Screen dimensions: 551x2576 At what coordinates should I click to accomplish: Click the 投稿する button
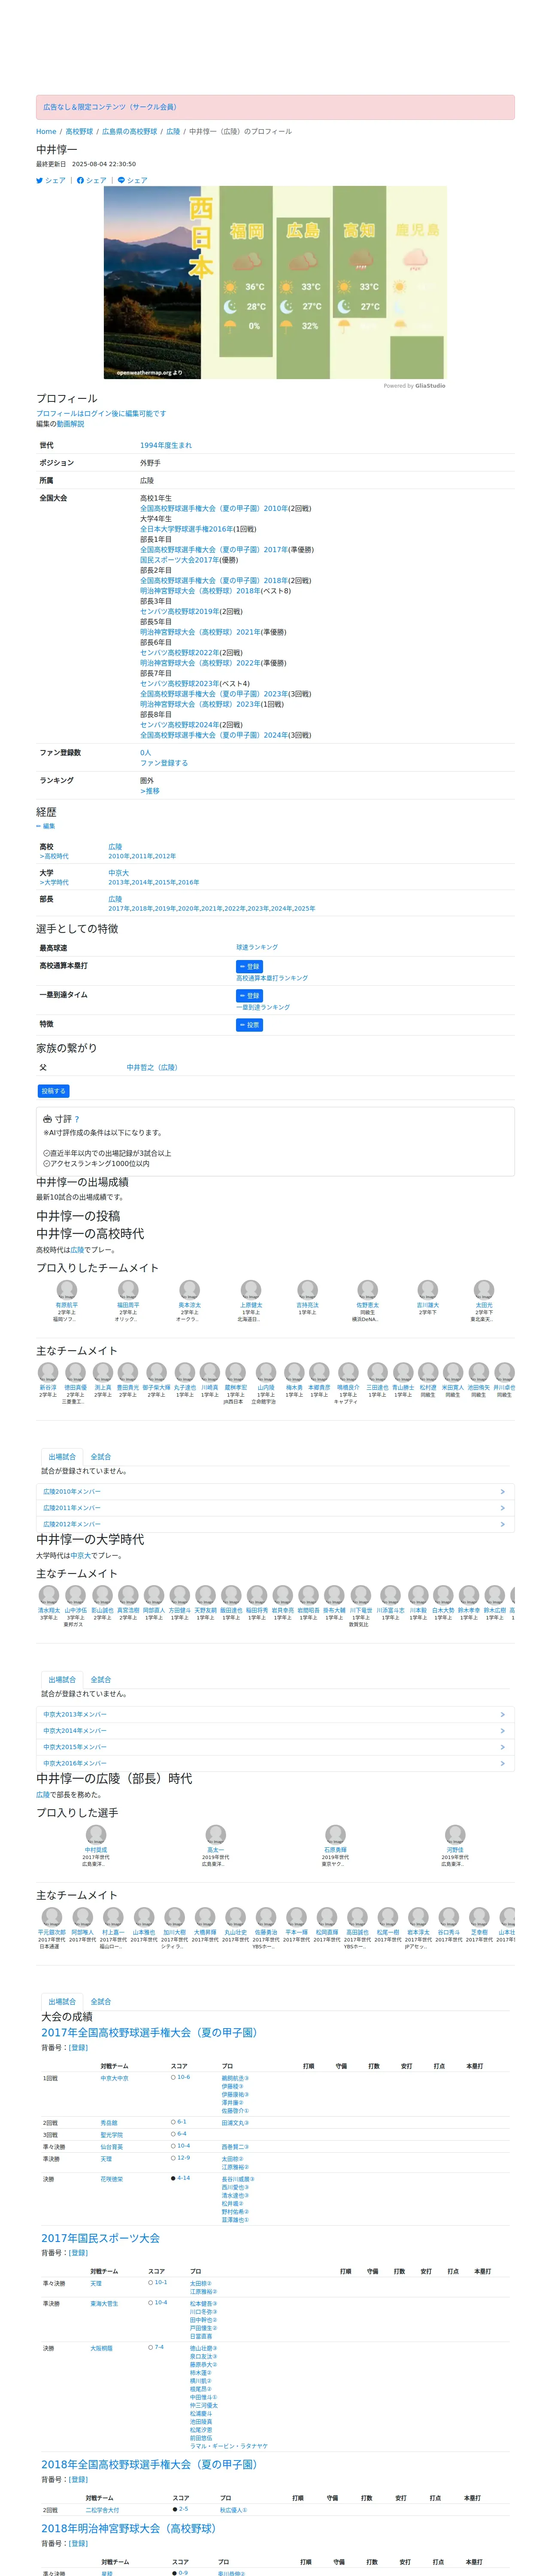pos(53,1091)
